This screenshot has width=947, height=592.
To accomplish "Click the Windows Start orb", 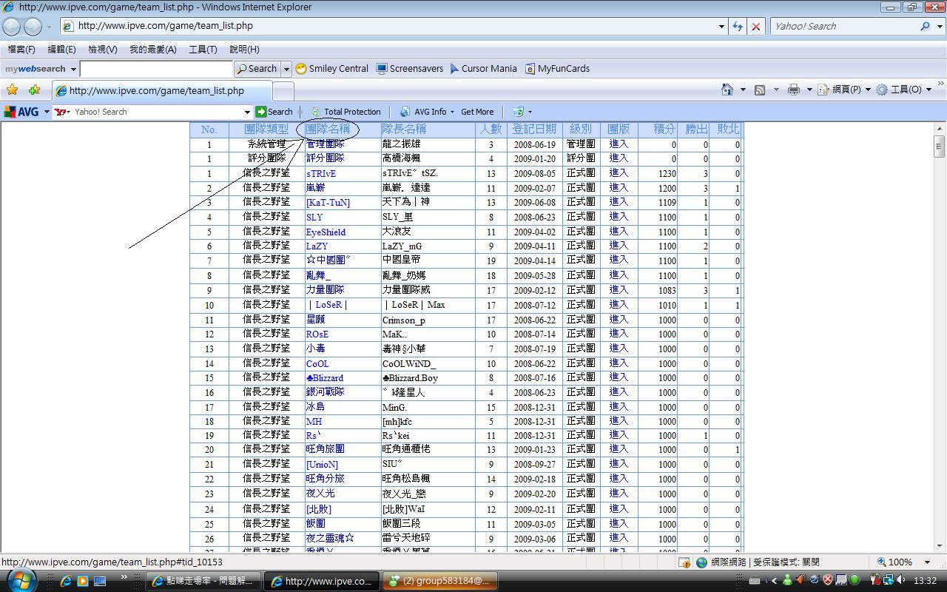I will (20, 580).
